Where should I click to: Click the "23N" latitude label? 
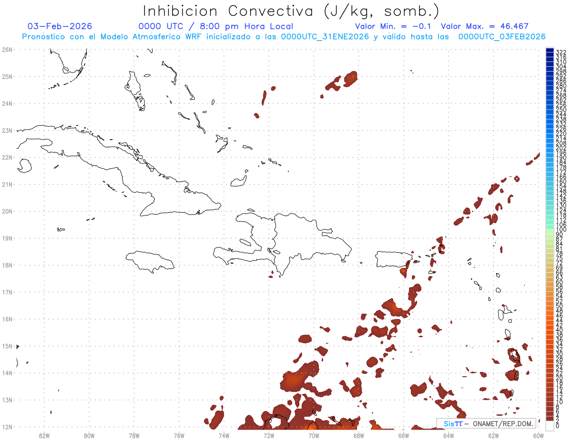(x=7, y=130)
